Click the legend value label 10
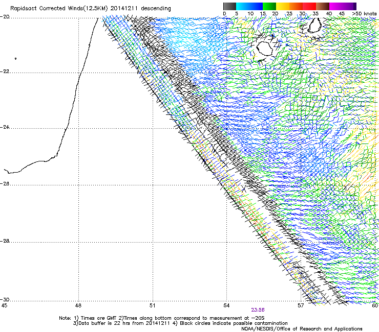This screenshot has height=332, width=379. click(x=250, y=14)
